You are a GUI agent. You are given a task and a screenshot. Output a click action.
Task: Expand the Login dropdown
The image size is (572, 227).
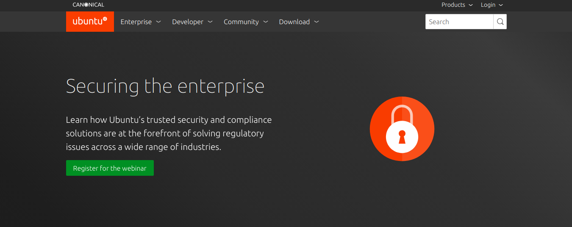(x=492, y=5)
